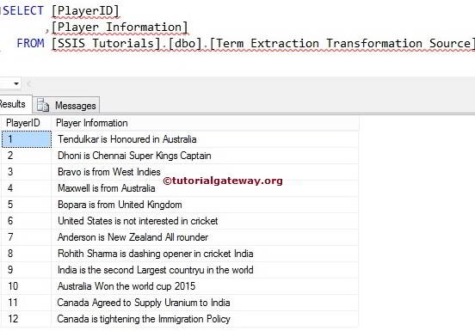Select the Player Information column header
Screen dimensions: 475x331
[205, 123]
